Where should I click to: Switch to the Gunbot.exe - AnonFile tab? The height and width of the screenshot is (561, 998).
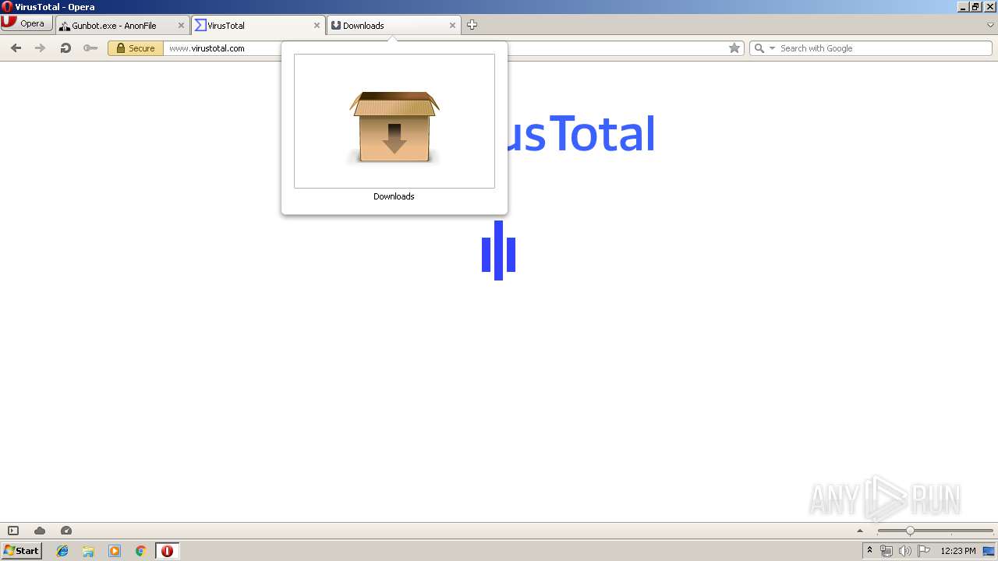122,25
